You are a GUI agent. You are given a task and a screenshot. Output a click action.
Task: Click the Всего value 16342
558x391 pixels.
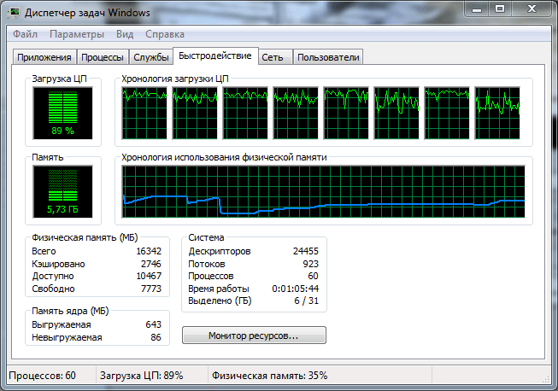click(x=149, y=251)
